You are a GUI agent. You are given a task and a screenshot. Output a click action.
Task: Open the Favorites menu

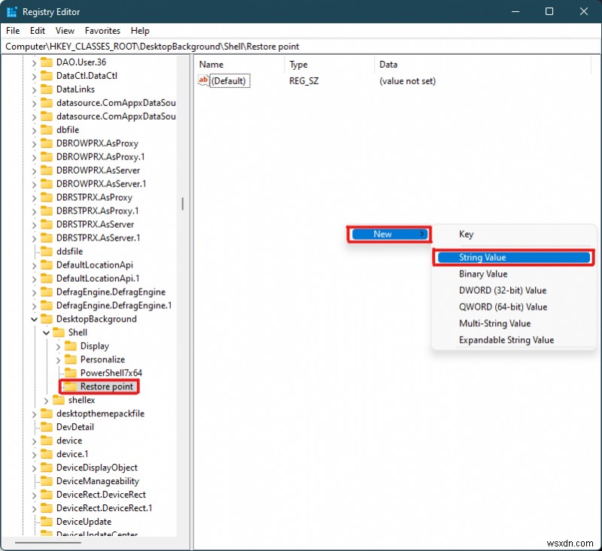pos(102,31)
